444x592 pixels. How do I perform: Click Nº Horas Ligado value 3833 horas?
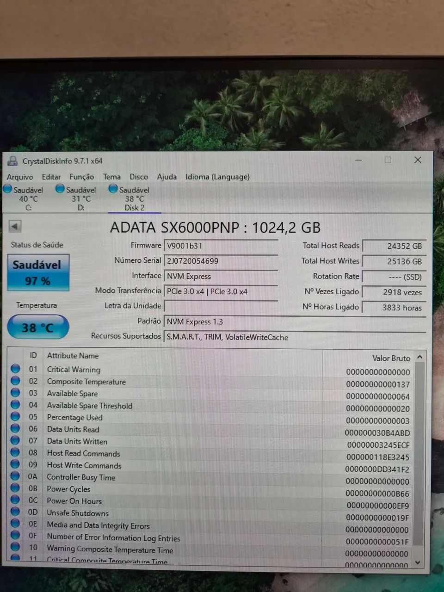394,307
